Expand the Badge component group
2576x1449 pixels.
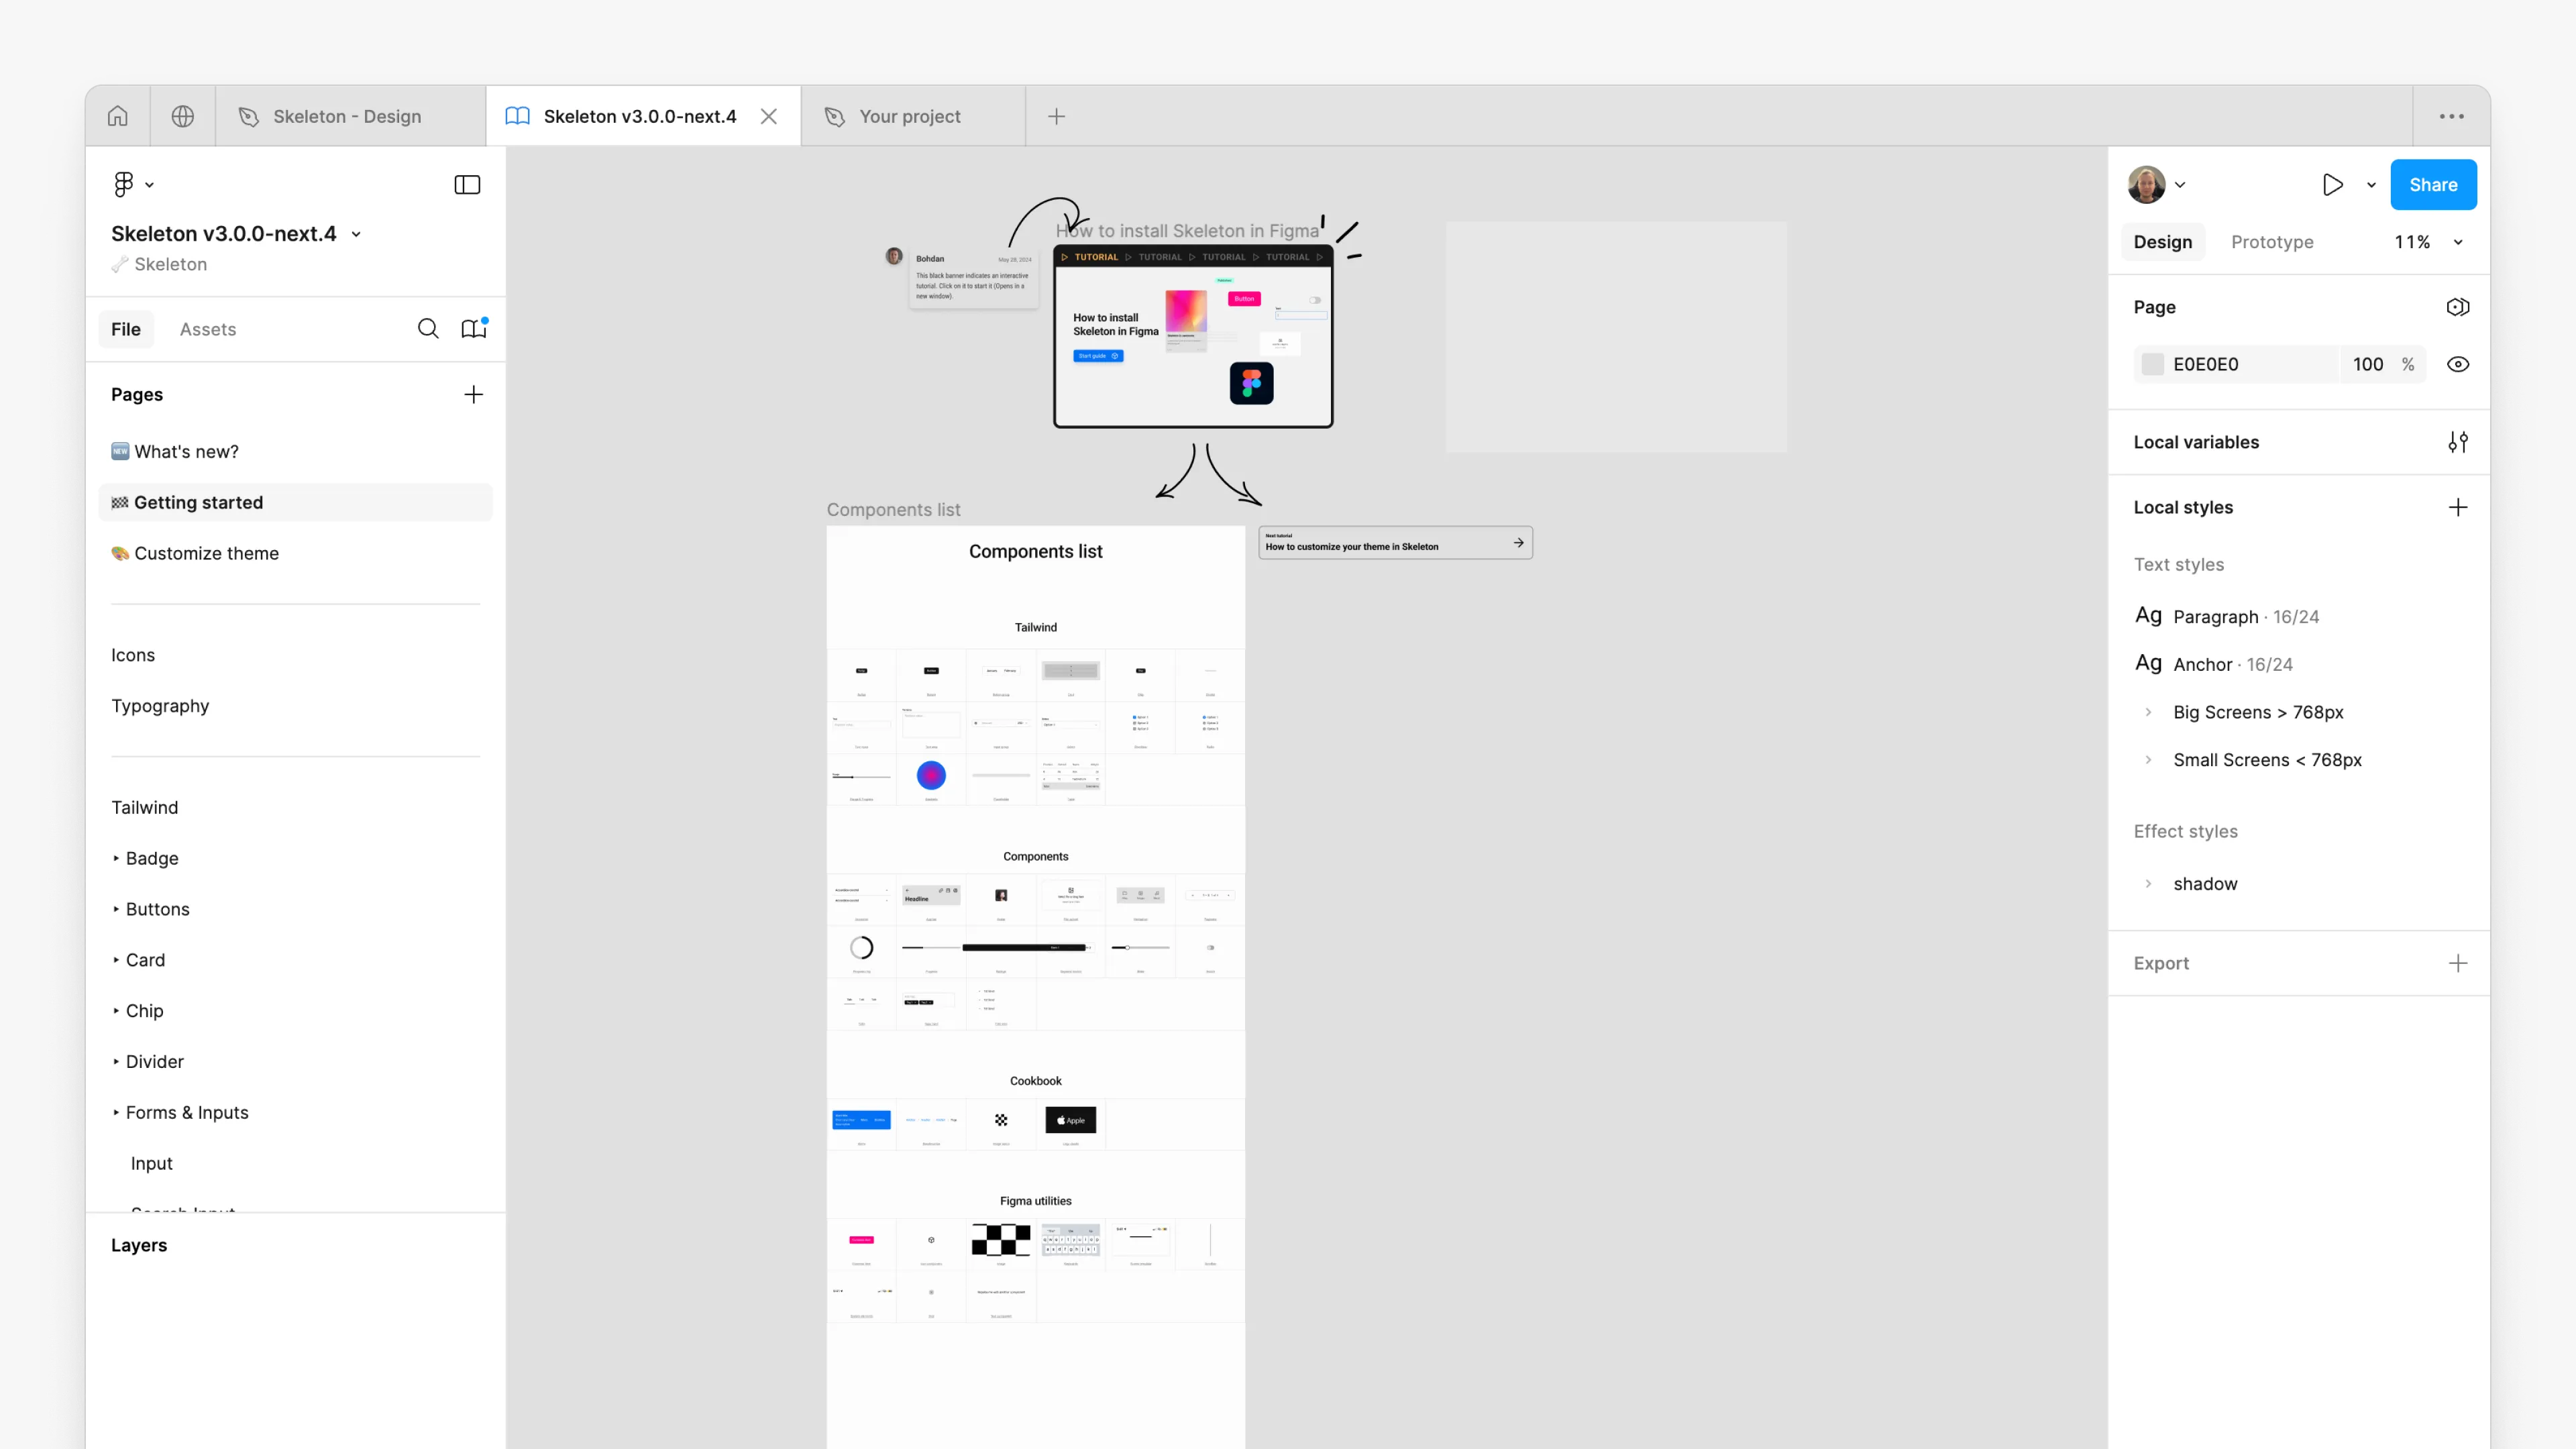(x=117, y=858)
